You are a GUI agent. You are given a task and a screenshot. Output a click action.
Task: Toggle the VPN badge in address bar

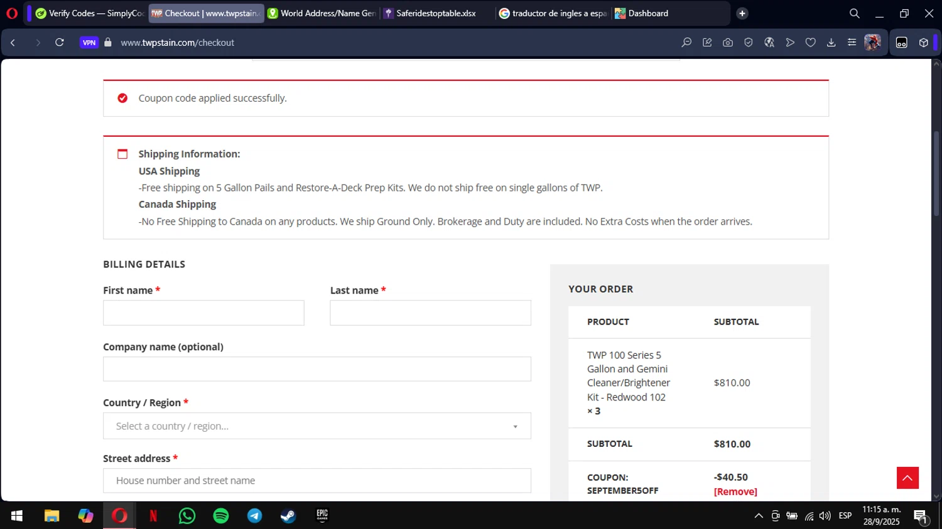click(89, 43)
